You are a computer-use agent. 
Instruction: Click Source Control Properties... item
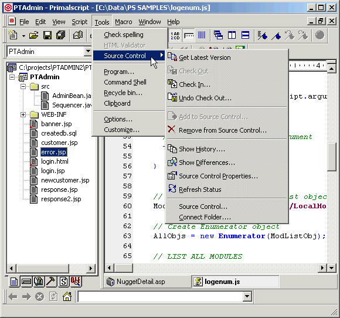[x=227, y=176]
